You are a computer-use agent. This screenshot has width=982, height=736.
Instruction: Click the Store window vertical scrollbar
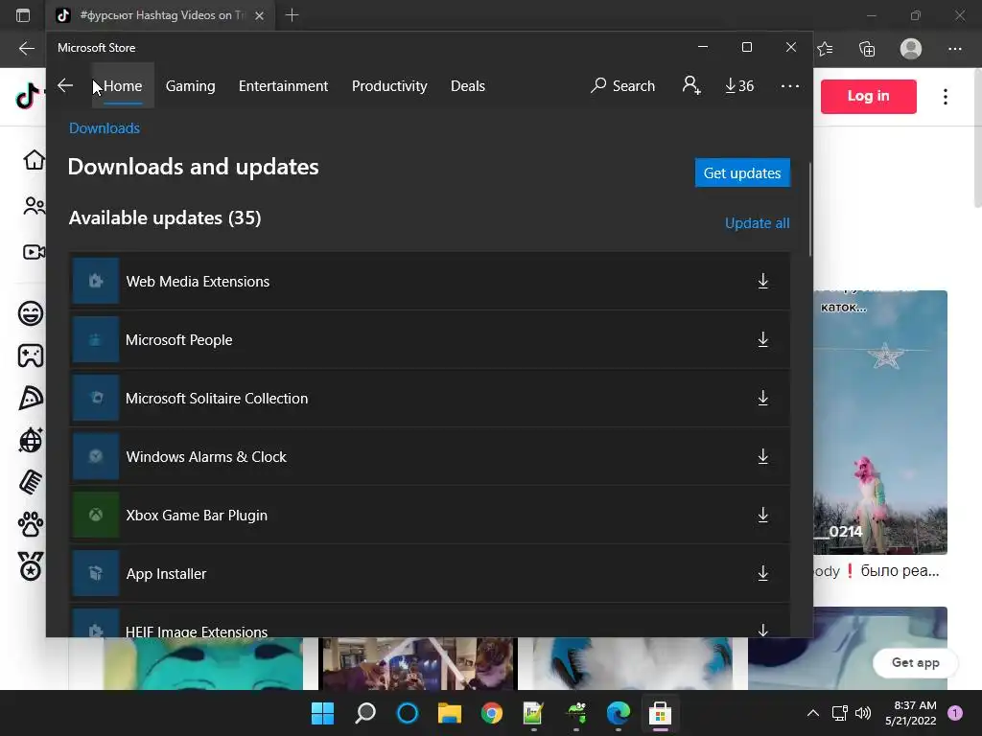coord(809,210)
